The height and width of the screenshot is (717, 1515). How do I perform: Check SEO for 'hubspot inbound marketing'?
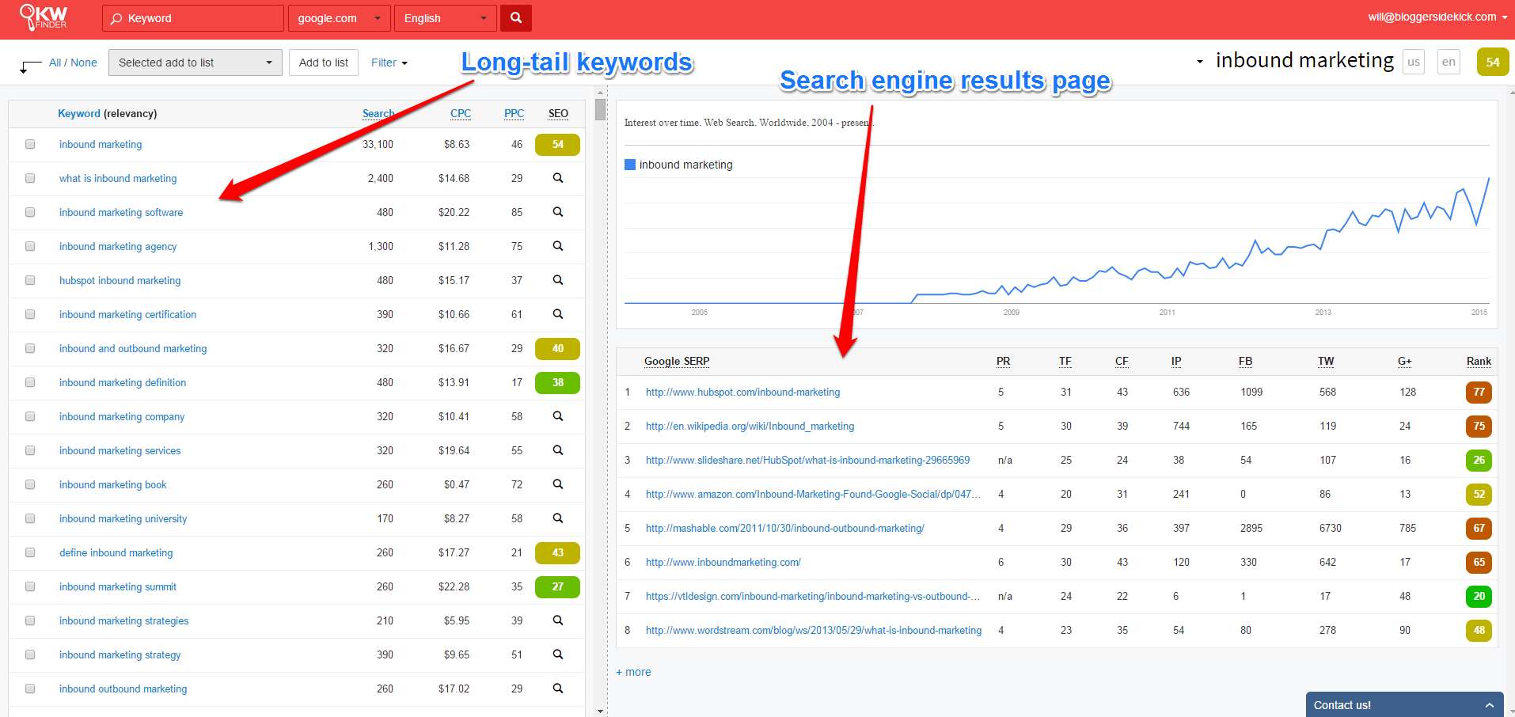(x=558, y=280)
